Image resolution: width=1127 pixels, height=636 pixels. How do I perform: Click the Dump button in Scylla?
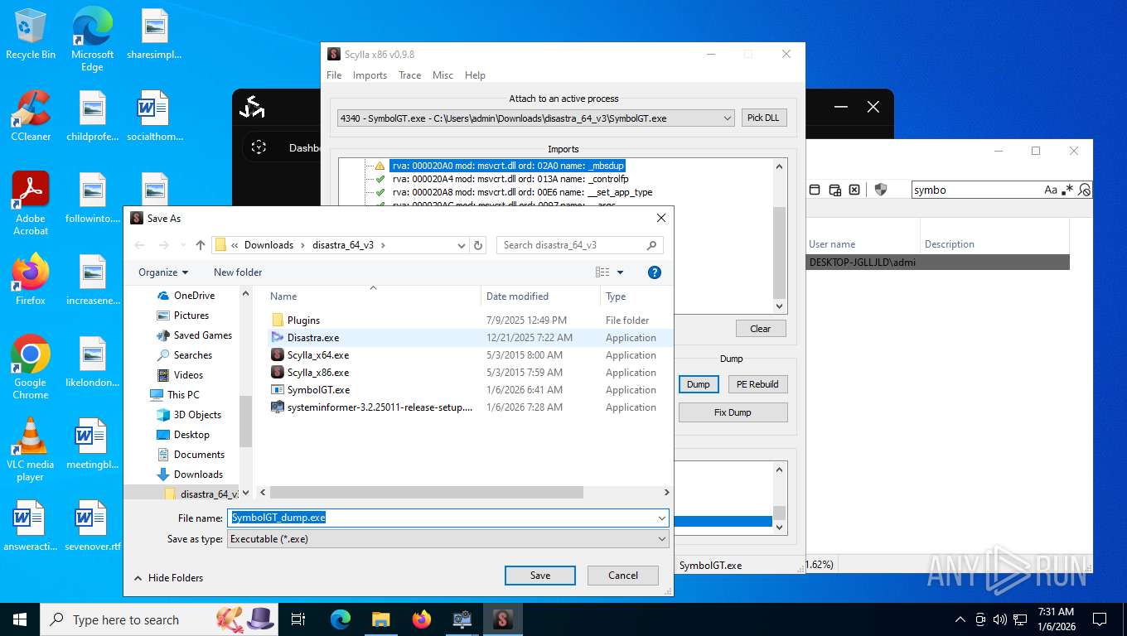click(x=699, y=384)
